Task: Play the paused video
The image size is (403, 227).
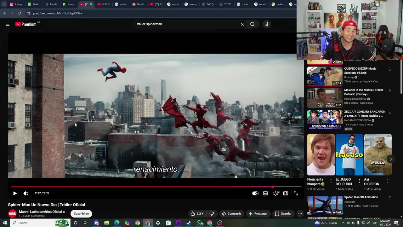Action: click(x=15, y=193)
